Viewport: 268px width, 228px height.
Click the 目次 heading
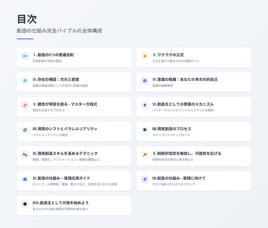pyautogui.click(x=27, y=19)
